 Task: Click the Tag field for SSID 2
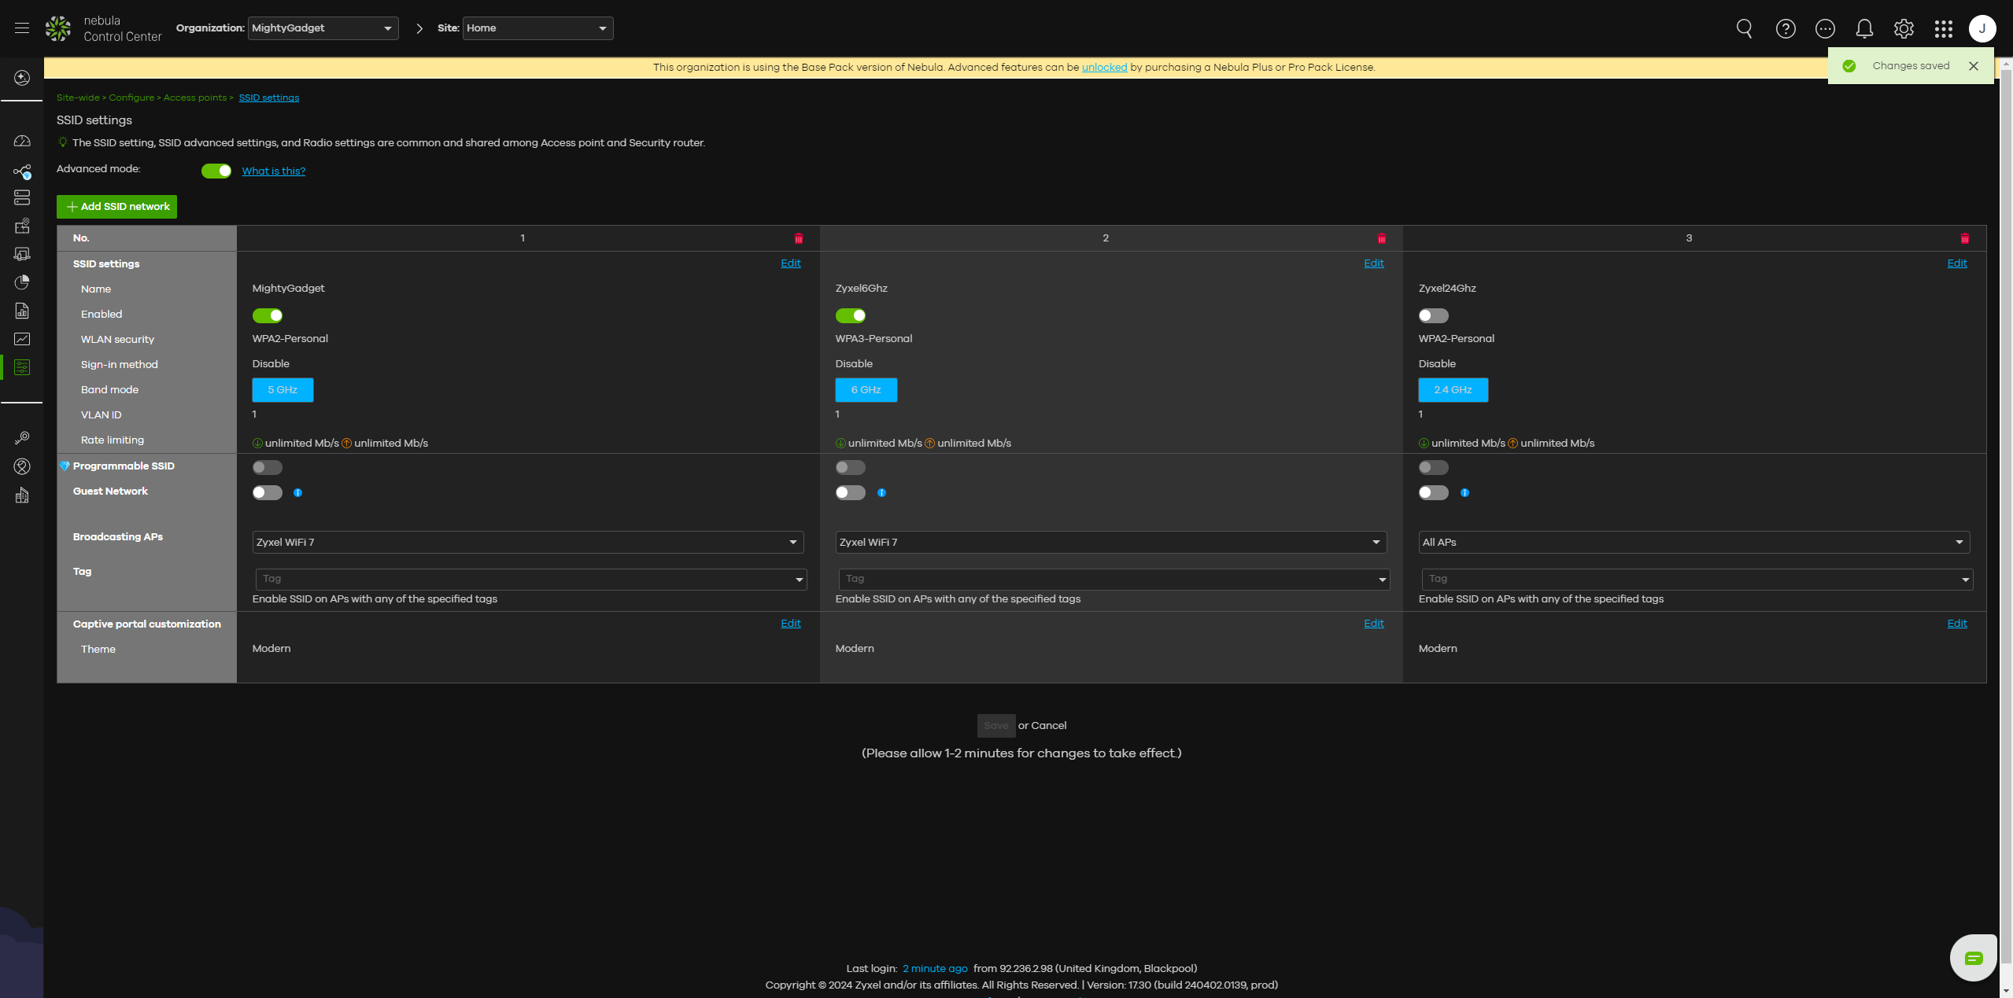tap(1111, 580)
